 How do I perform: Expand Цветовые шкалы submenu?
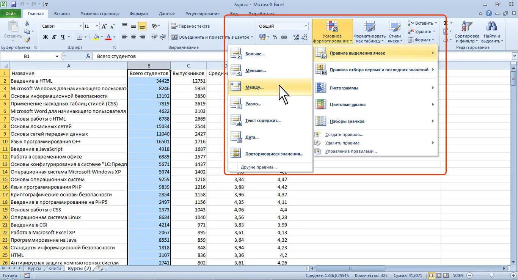(375, 105)
